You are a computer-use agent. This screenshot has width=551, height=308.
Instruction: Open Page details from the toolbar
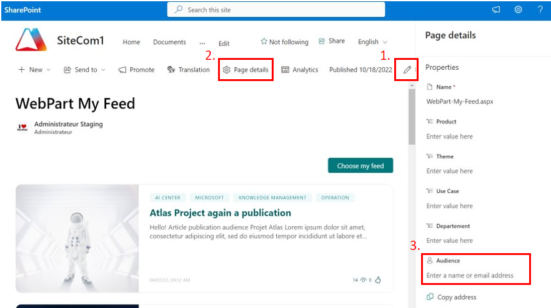click(246, 70)
